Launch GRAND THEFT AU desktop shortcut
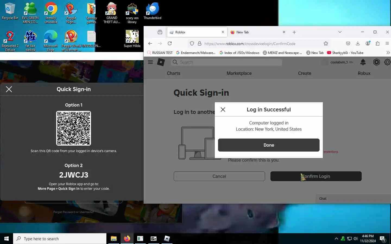 click(x=112, y=13)
